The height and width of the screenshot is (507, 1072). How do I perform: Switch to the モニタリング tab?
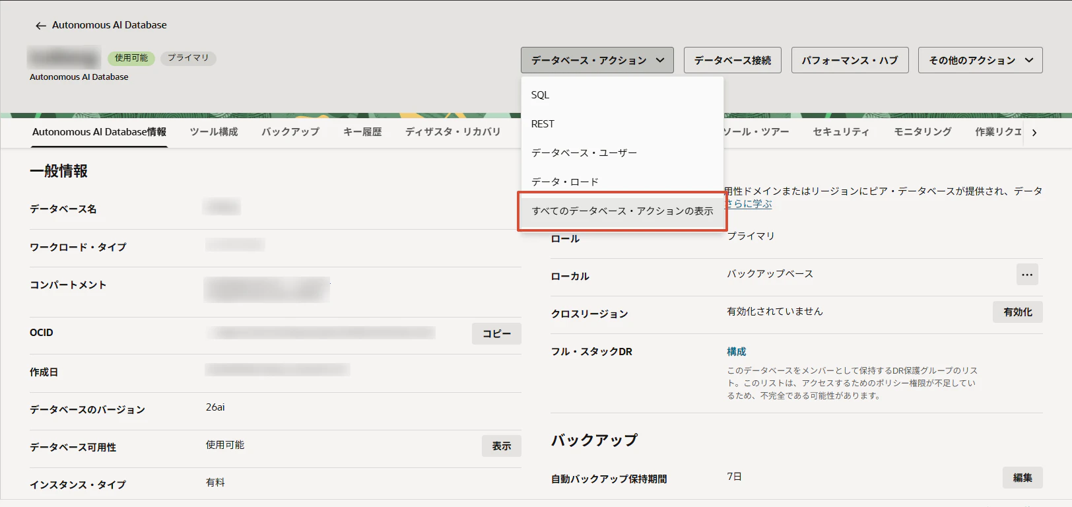923,132
